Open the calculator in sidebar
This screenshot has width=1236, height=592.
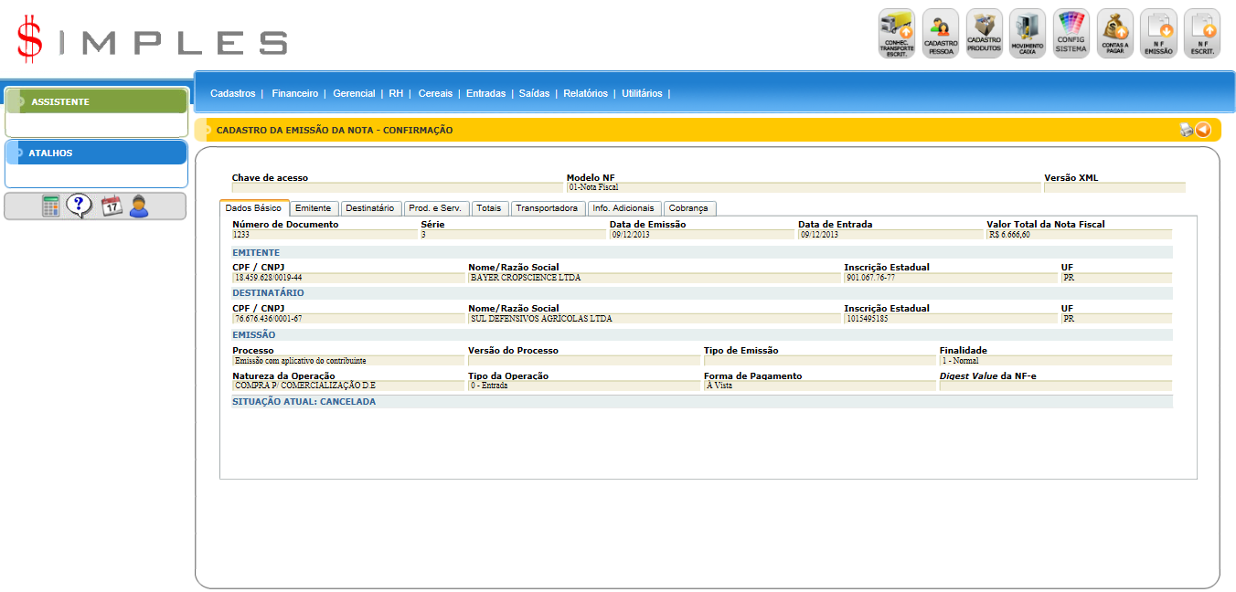click(x=51, y=206)
